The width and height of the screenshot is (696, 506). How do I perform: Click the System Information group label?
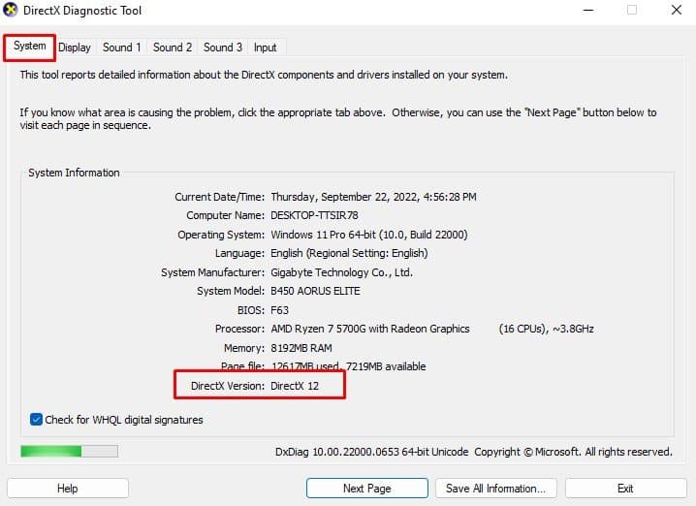pos(74,173)
